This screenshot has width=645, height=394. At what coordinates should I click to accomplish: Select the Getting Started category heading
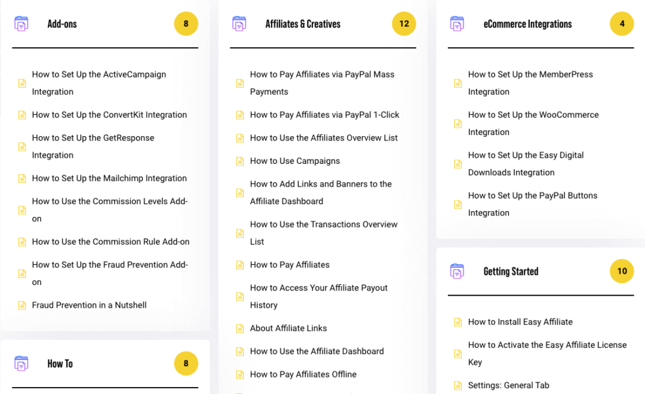pos(510,271)
